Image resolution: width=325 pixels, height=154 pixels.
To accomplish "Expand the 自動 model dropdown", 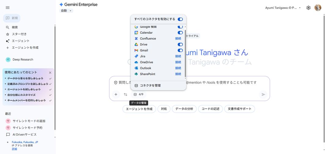I will point(66,11).
